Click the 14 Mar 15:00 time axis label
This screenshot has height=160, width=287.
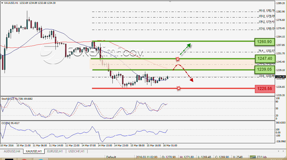(105, 145)
